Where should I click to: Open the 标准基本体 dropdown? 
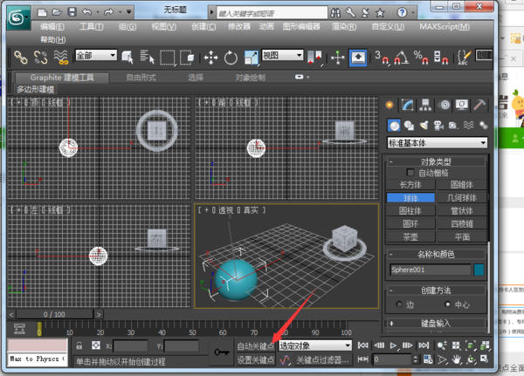coord(438,142)
